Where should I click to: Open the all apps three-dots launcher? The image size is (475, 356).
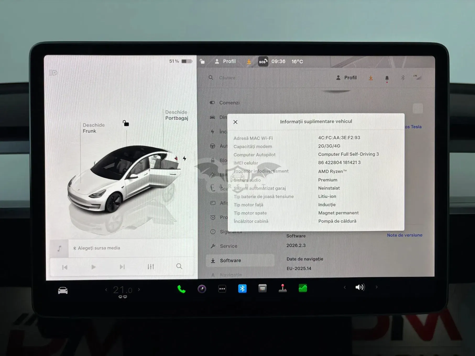(222, 289)
